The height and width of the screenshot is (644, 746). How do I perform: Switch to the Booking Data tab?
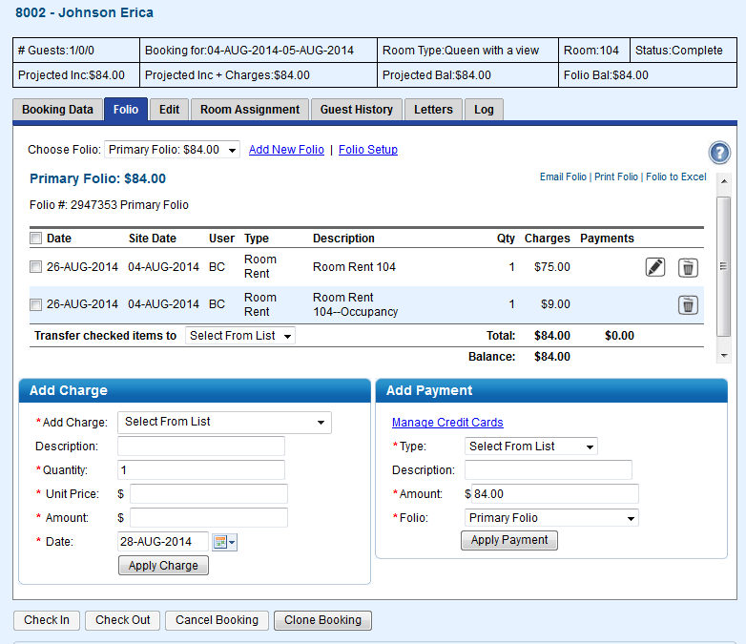(x=57, y=110)
